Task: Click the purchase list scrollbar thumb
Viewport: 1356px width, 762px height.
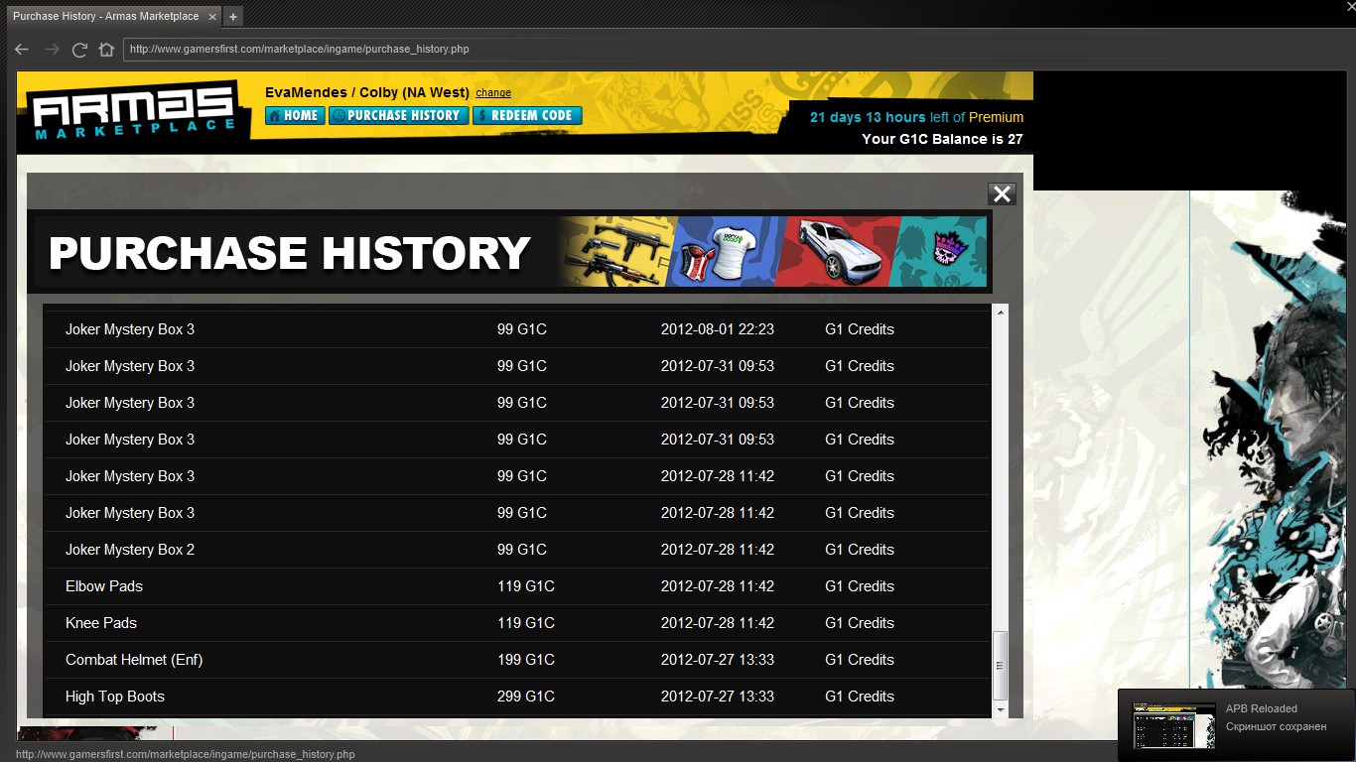Action: [1001, 665]
